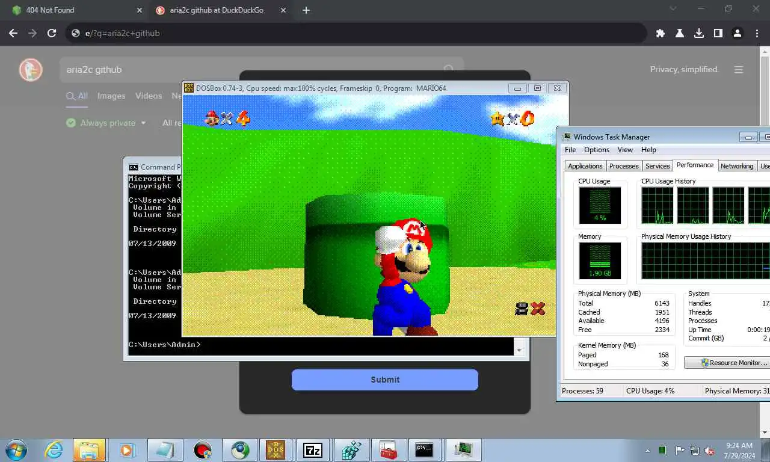The height and width of the screenshot is (462, 770).
Task: Click the DuckDuckGo search magnifier button
Action: tap(449, 70)
